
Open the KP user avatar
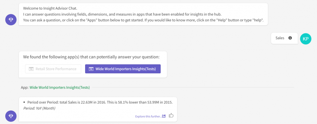coord(306,39)
